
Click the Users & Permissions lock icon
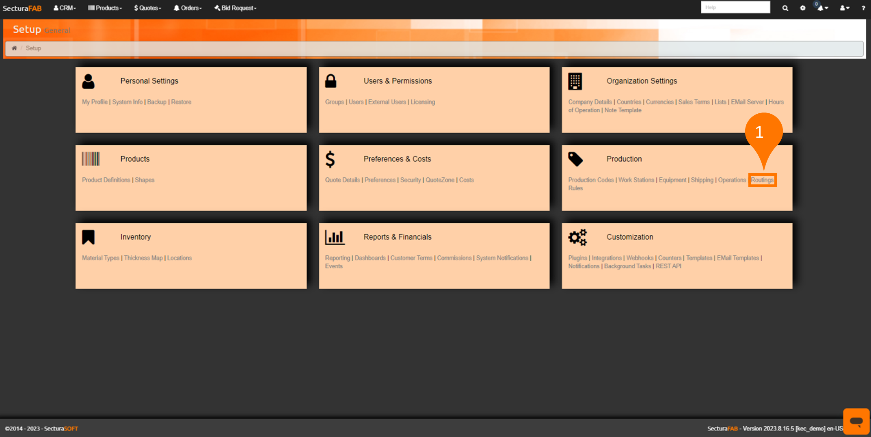331,81
